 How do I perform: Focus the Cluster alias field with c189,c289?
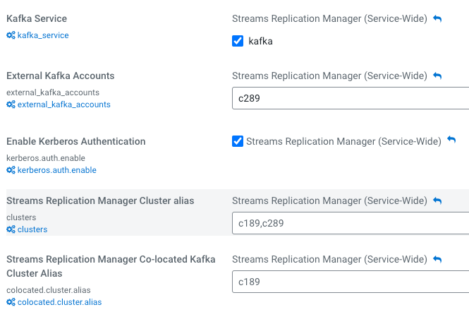[x=351, y=223]
